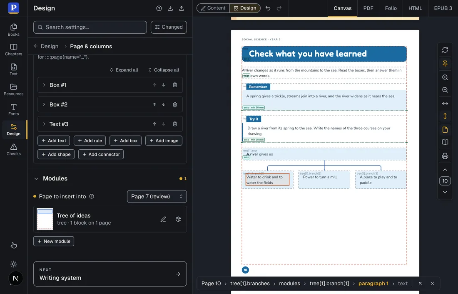Click Collapse all
Image resolution: width=458 pixels, height=294 pixels.
click(163, 70)
